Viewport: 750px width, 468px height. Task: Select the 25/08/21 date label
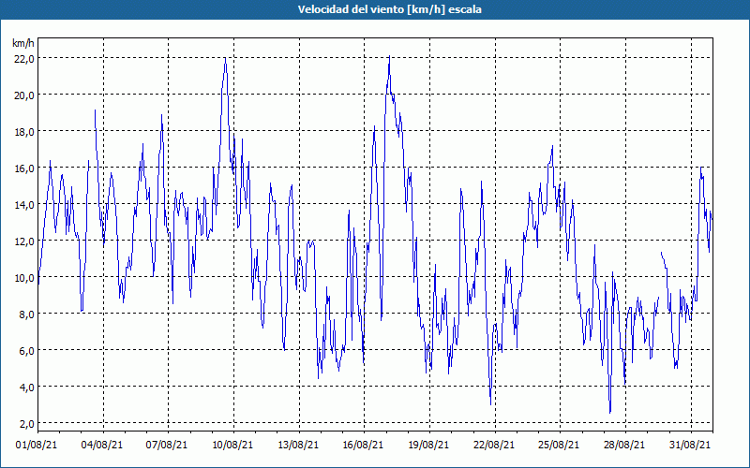coord(559,445)
